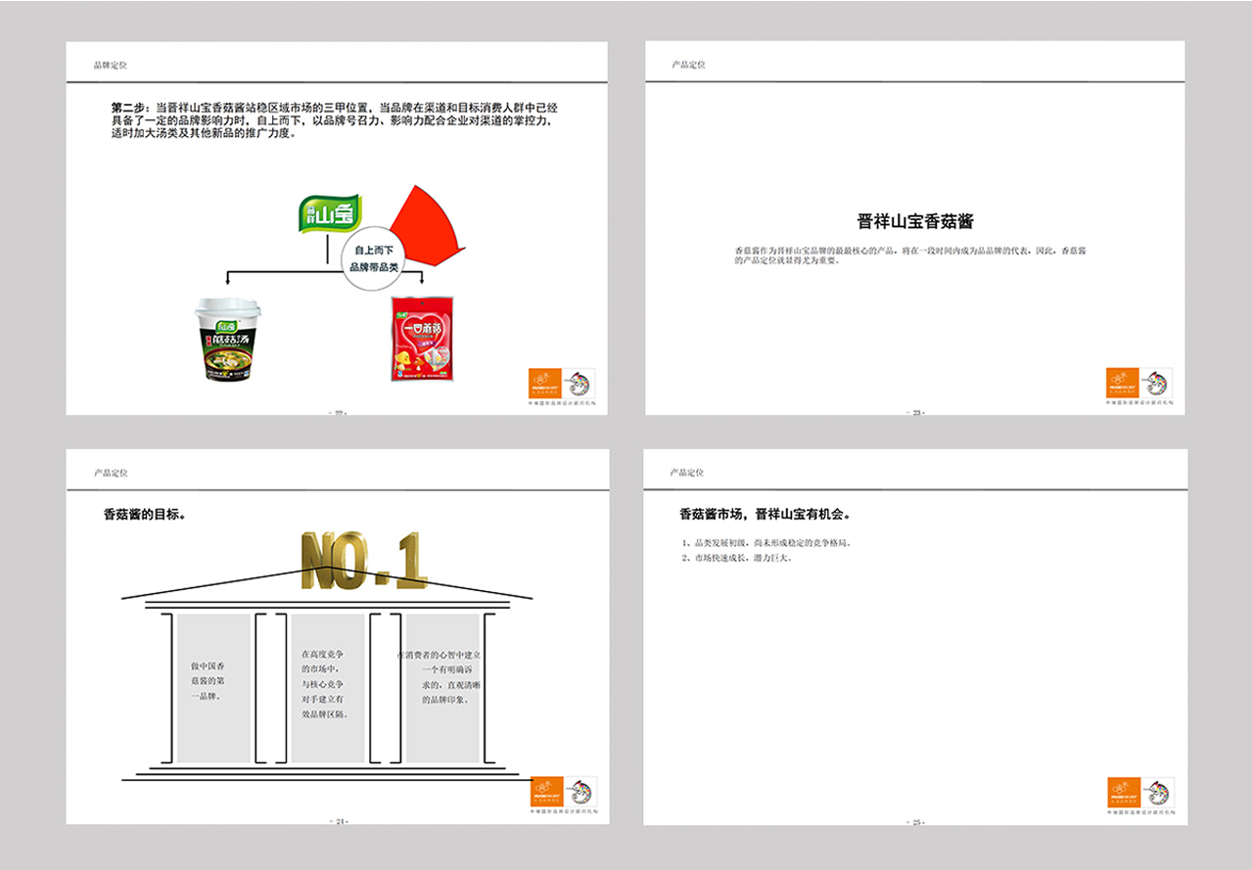Image resolution: width=1252 pixels, height=870 pixels.
Task: Select the mushroom soup cup product image
Action: 230,339
